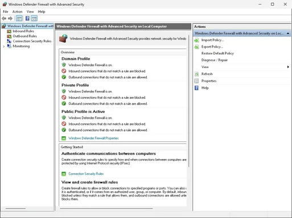Viewport: 292px width, 218px height.
Task: Click the Import Policy icon
Action: click(197, 40)
